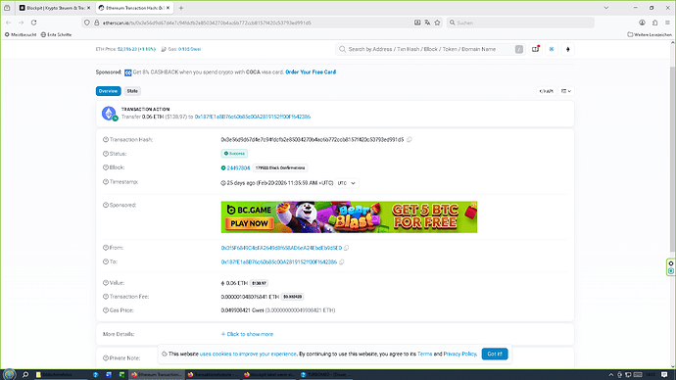Image resolution: width=676 pixels, height=380 pixels.
Task: Click recipient address in Transaction Action
Action: click(x=252, y=117)
